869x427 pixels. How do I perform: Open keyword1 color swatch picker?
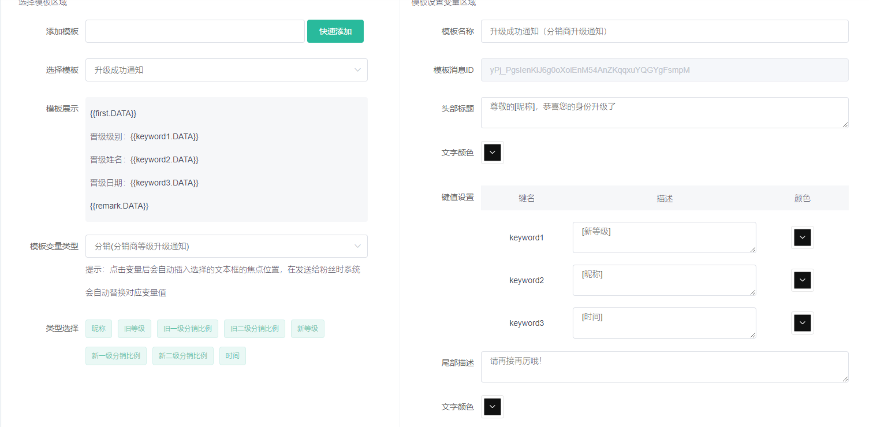[802, 237]
